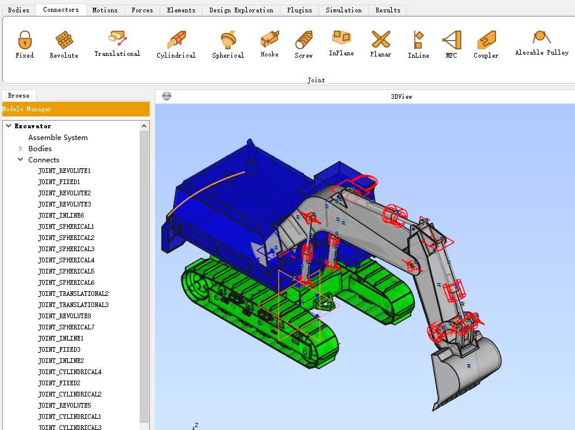Screen dimensions: 575x430
Task: Select JOINT_FIXED1 in the tree
Action: [x=59, y=182]
